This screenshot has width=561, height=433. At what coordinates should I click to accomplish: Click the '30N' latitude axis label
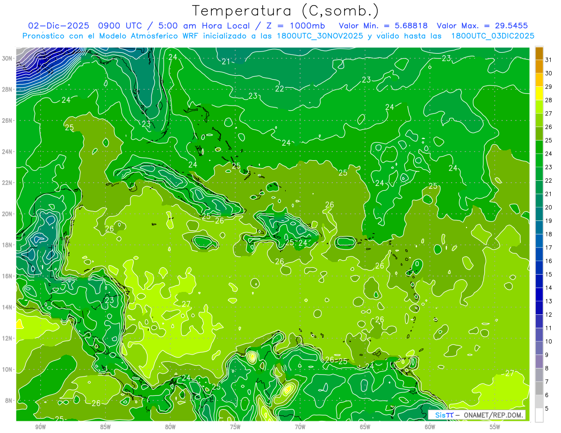coord(8,58)
